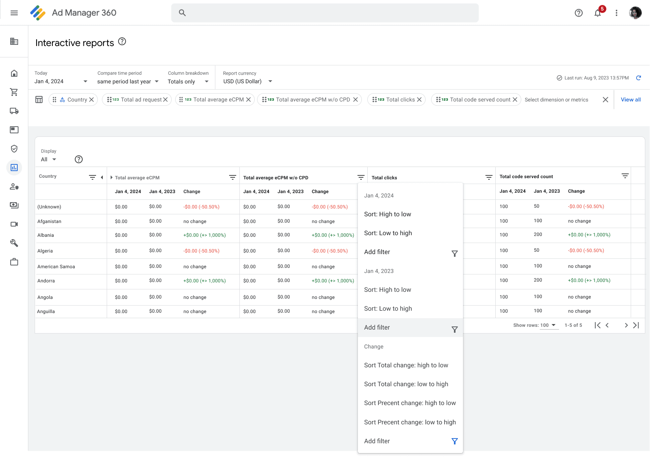Click the search field at top
Image resolution: width=650 pixels, height=457 pixels.
pyautogui.click(x=325, y=13)
